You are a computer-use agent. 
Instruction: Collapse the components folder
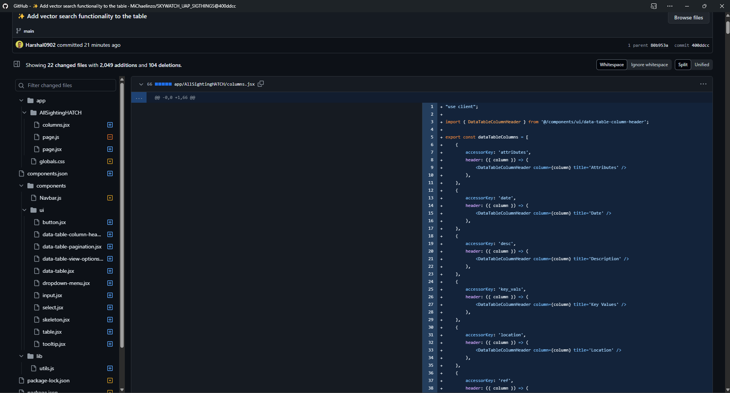[x=21, y=186]
